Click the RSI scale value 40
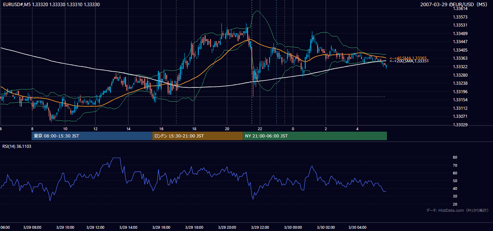This screenshot has width=493, height=231. pos(455,188)
